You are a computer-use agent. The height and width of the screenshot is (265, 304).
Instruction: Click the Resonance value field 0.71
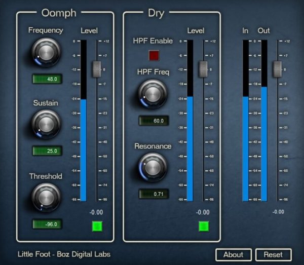[x=154, y=194]
